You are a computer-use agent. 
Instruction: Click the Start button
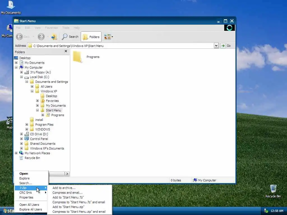(x=7, y=211)
